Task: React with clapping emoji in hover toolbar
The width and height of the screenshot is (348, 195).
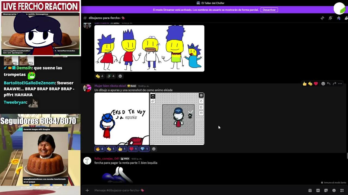Action: pyautogui.click(x=310, y=84)
